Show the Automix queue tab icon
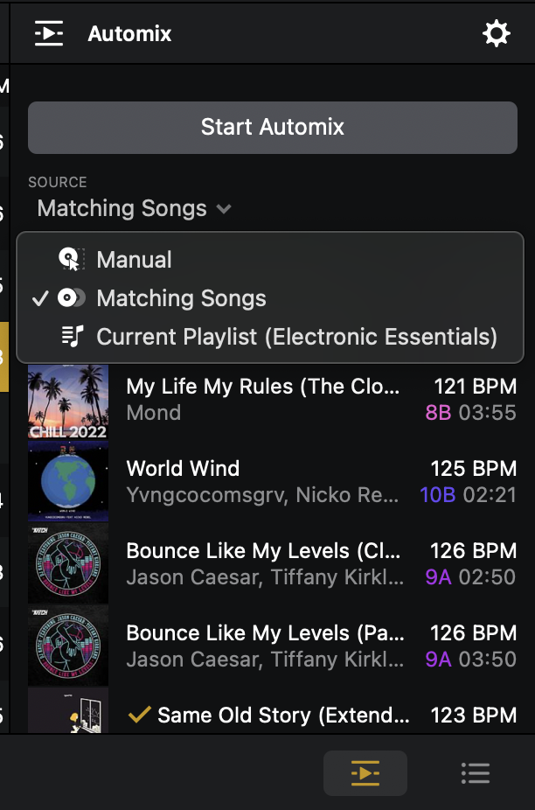 (x=365, y=773)
